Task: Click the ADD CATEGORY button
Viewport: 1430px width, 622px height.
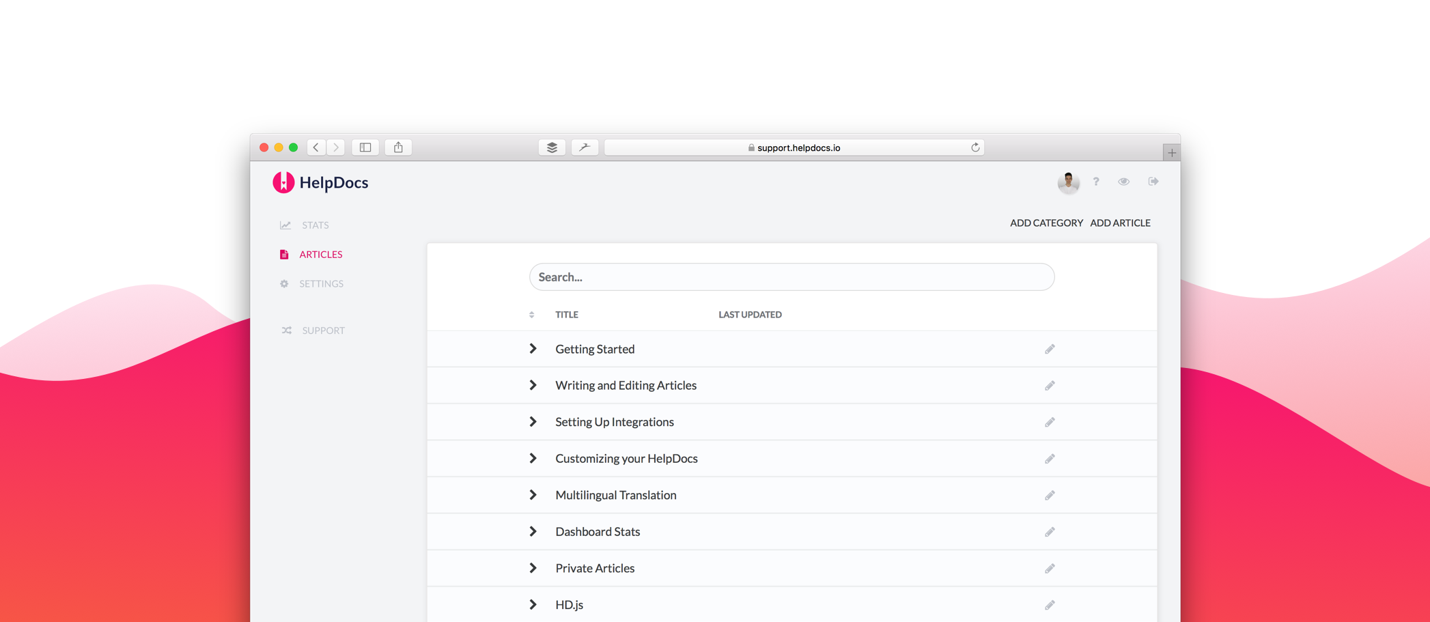Action: (1046, 223)
